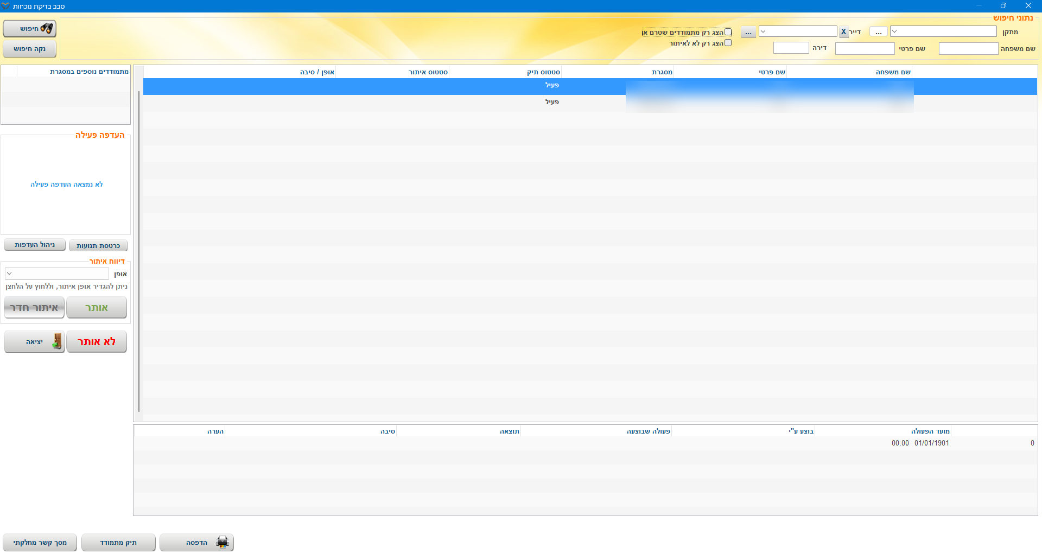Click the red לא אותר button
The image size is (1042, 560).
pos(97,342)
